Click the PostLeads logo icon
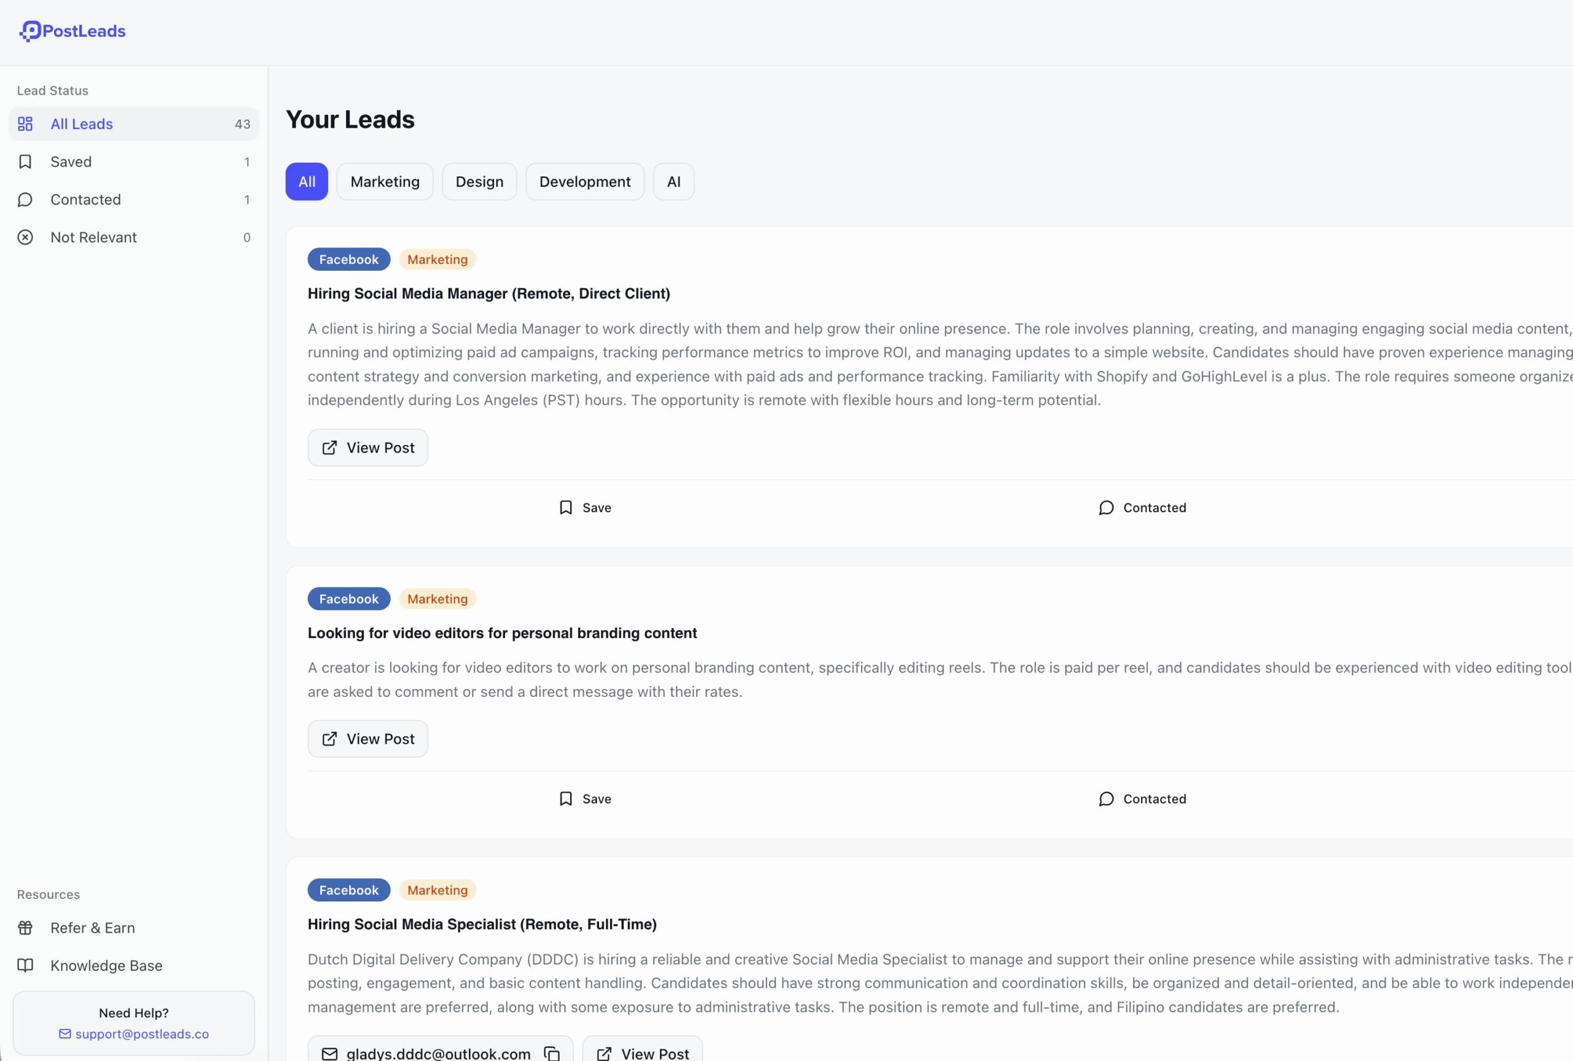The height and width of the screenshot is (1061, 1573). 29,31
